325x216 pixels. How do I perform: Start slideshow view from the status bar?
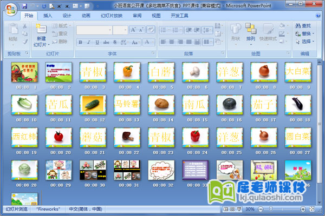point(239,209)
